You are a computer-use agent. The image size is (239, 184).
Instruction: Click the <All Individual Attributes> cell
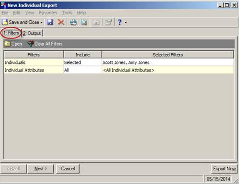coord(168,70)
